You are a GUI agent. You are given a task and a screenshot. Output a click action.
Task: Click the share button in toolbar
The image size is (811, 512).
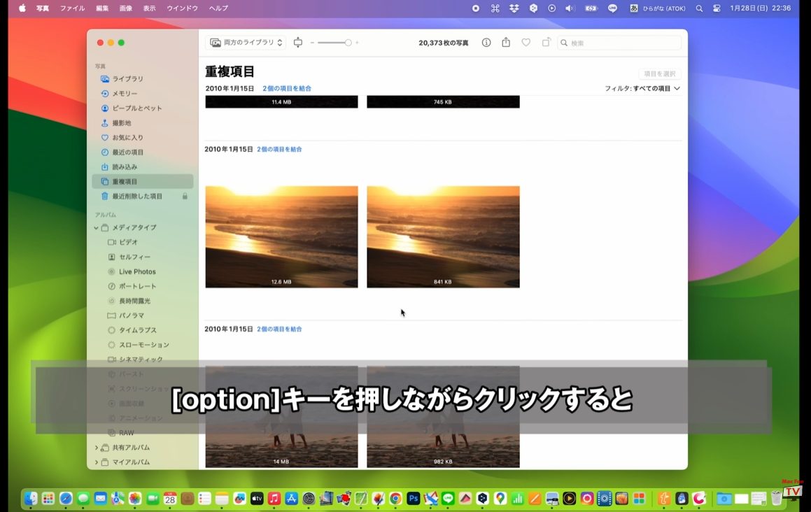click(x=506, y=43)
